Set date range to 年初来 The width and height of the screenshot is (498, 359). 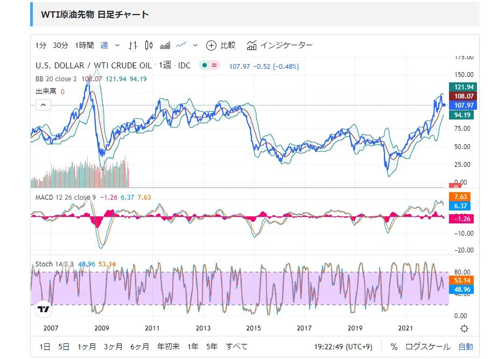[169, 347]
